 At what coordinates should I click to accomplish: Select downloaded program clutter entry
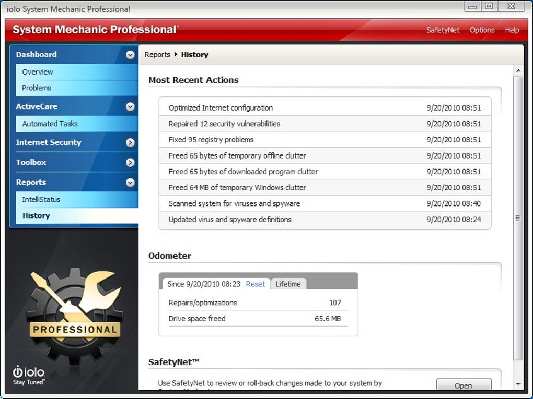(325, 172)
